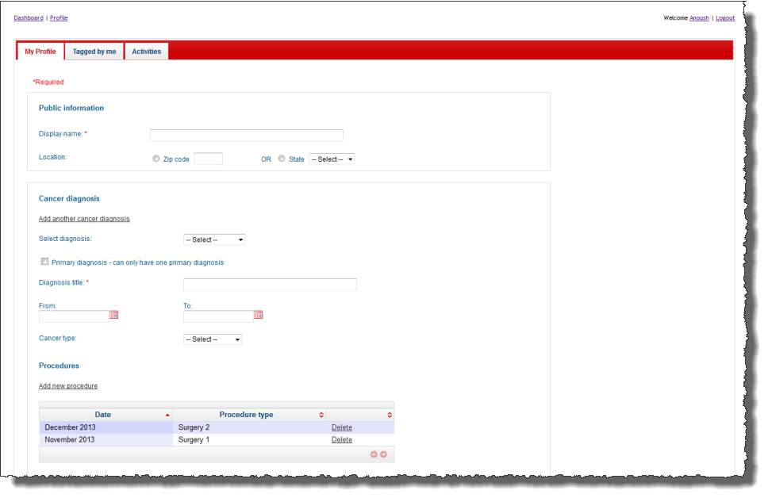Click Add another cancer diagnosis link
The width and height of the screenshot is (768, 498).
click(x=84, y=219)
